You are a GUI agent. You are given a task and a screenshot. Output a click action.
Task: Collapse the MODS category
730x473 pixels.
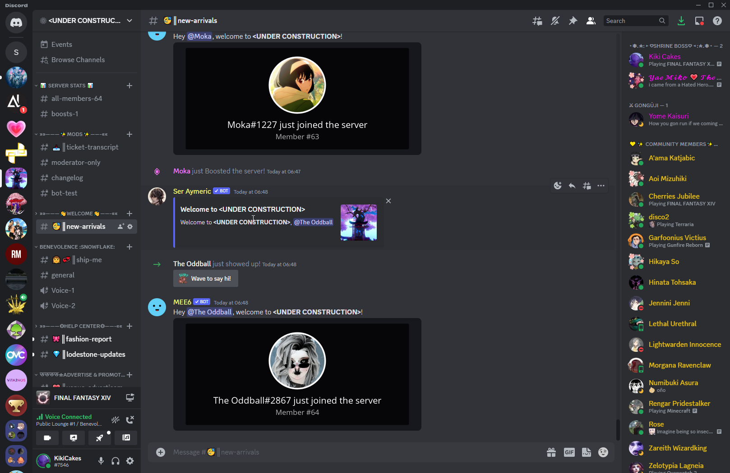pyautogui.click(x=71, y=134)
